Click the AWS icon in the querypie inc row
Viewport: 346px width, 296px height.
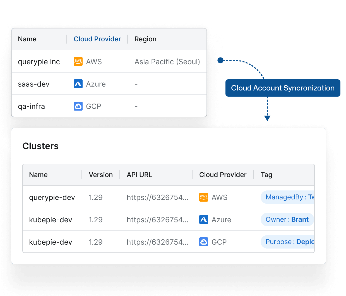pos(78,61)
